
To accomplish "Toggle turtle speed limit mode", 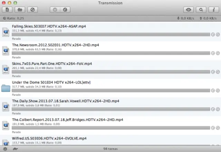I will (15, 149).
